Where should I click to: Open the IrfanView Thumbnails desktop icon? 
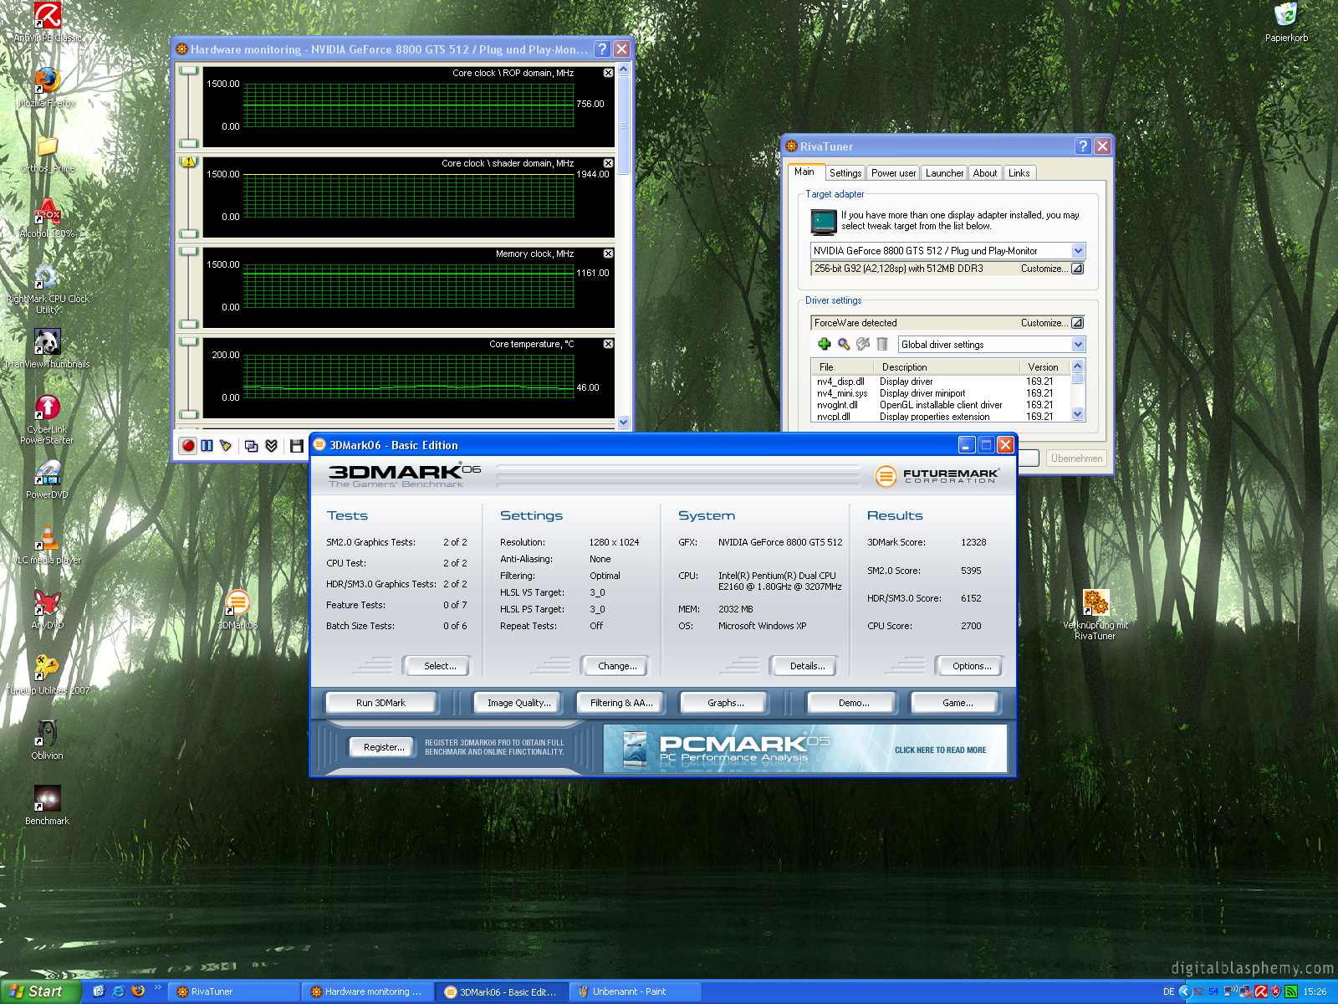(47, 348)
